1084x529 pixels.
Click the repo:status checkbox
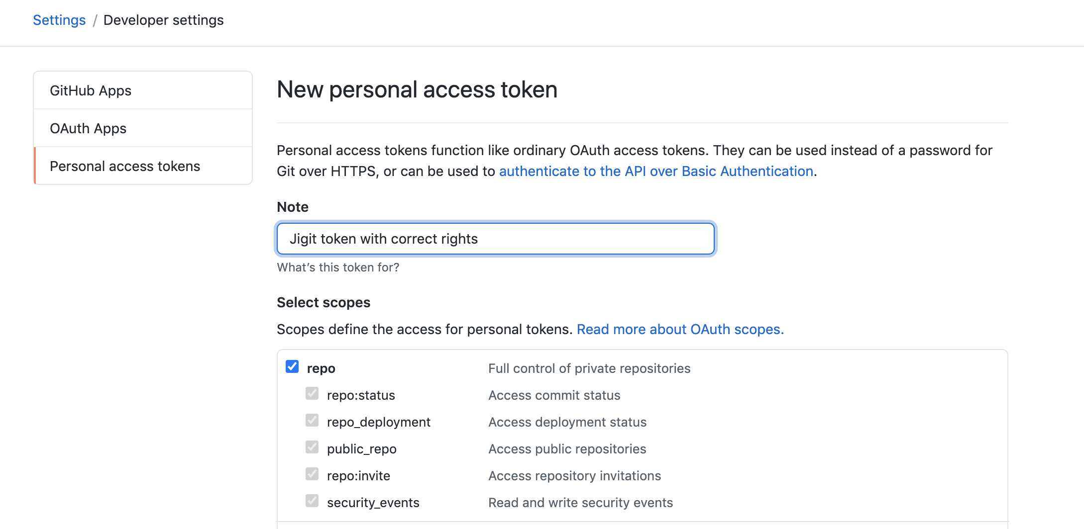312,394
